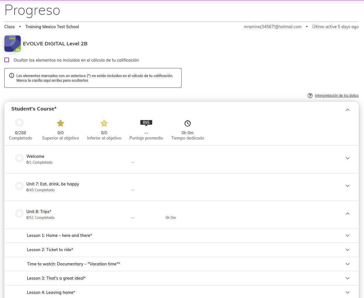Click the question mark help icon
The width and height of the screenshot is (364, 298).
[x=310, y=96]
